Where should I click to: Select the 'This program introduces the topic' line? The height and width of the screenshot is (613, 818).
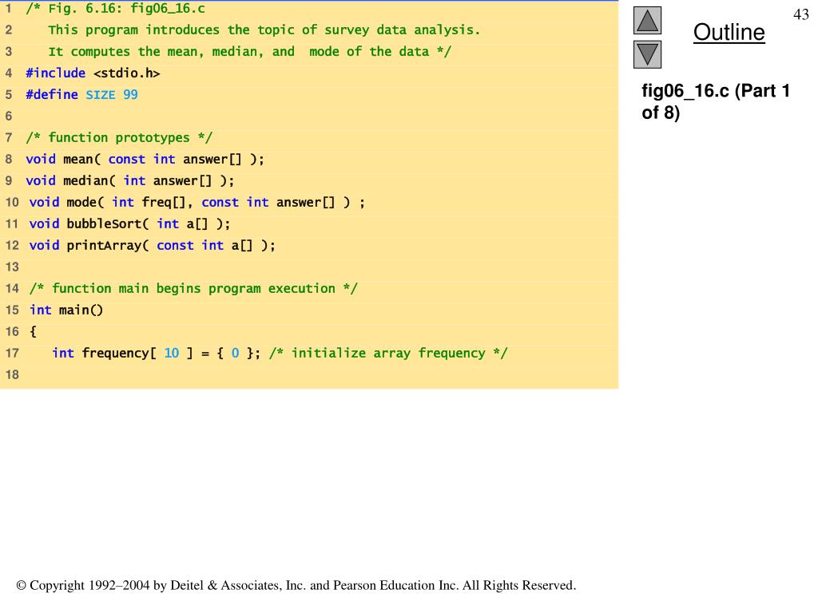[x=264, y=30]
